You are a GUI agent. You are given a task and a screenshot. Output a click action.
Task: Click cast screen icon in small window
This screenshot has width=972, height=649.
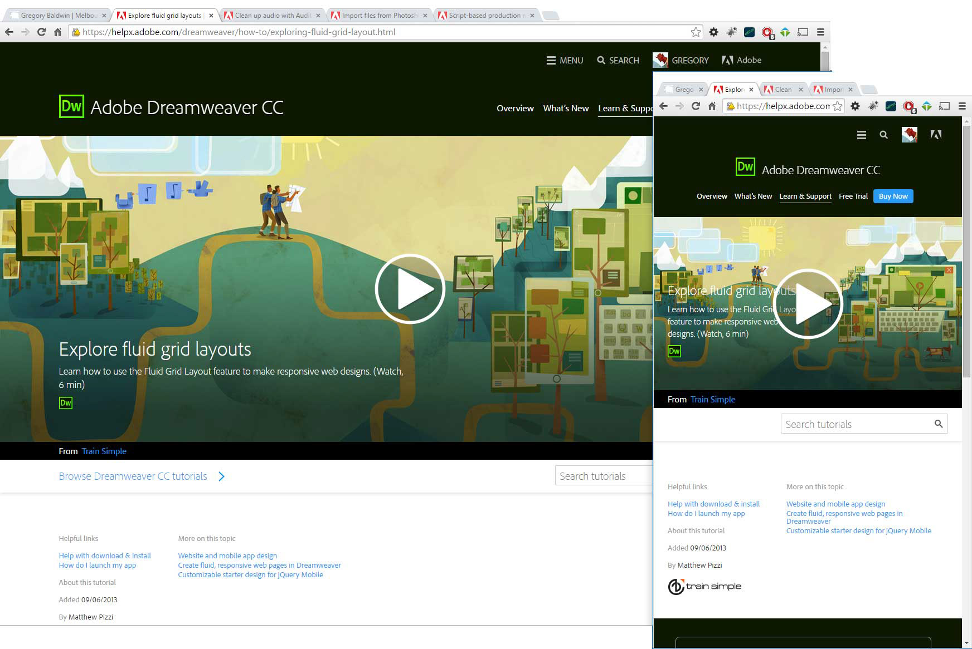pyautogui.click(x=944, y=106)
